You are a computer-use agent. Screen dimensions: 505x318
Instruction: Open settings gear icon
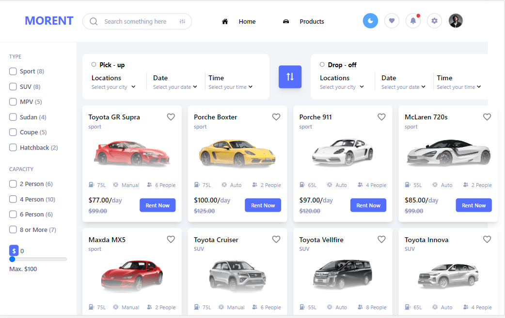[x=434, y=21]
